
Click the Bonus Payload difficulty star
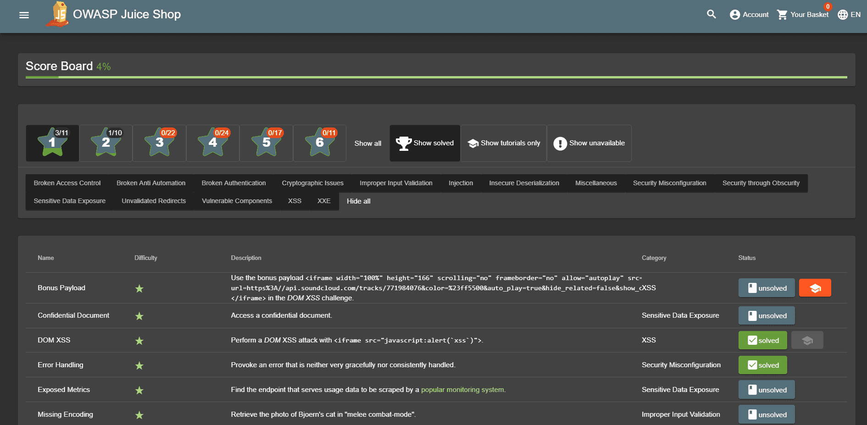pos(139,288)
